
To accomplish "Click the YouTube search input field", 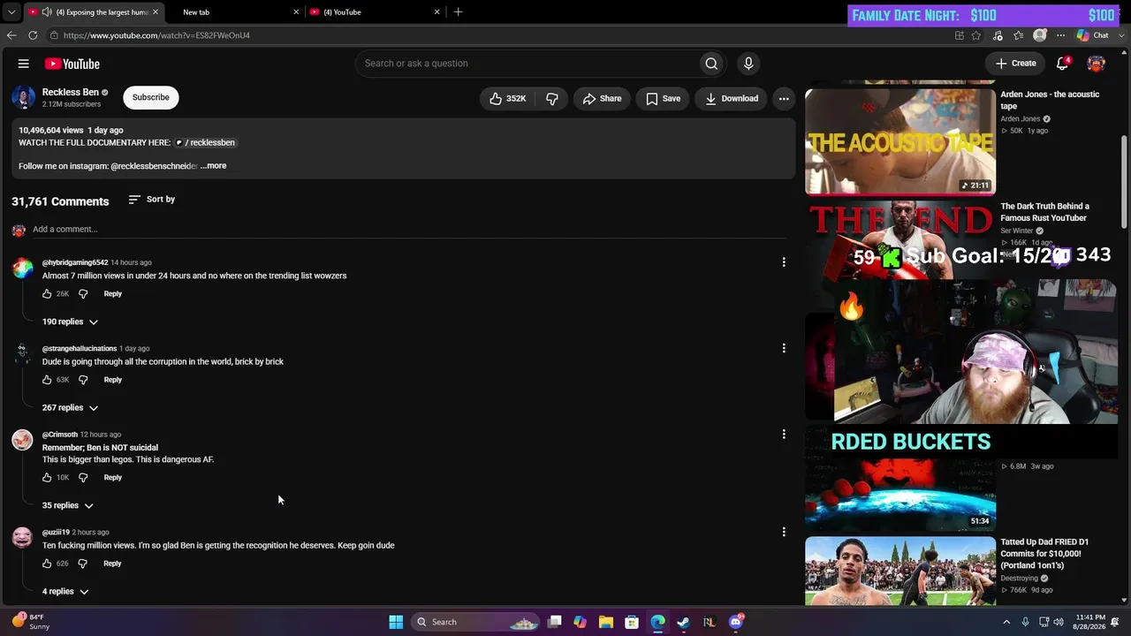I will pos(527,64).
